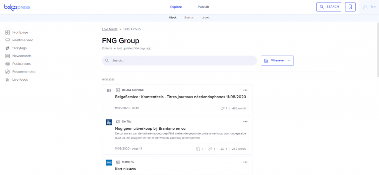Image resolution: width=379 pixels, height=175 pixels.
Task: Open the Krantentitels Belga Service article
Action: point(181,97)
